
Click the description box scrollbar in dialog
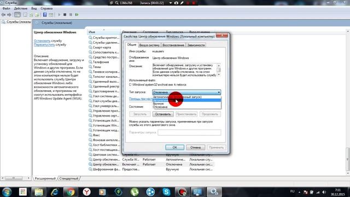click(x=219, y=70)
